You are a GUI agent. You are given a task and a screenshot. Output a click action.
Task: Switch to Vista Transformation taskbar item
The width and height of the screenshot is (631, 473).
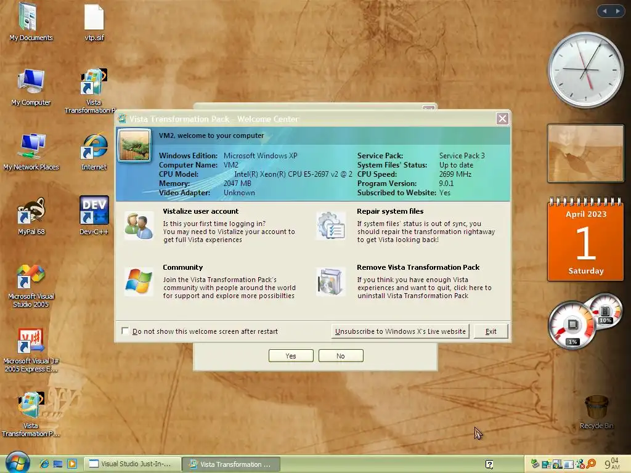coord(231,464)
